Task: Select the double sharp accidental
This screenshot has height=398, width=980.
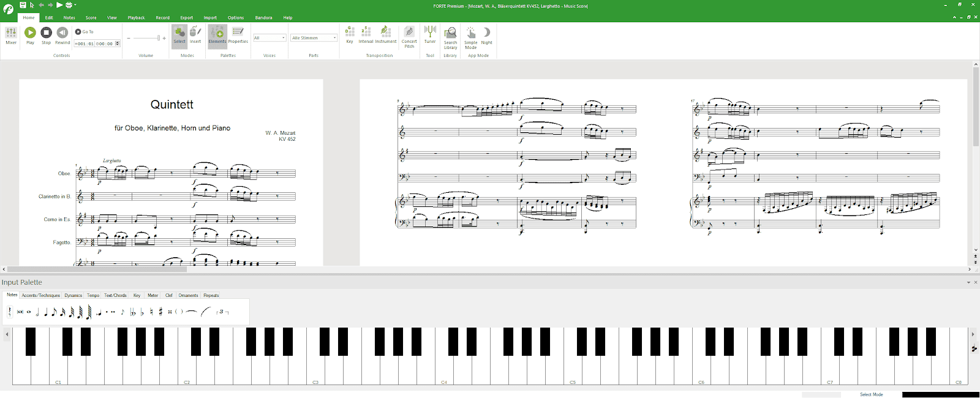Action: [x=170, y=312]
